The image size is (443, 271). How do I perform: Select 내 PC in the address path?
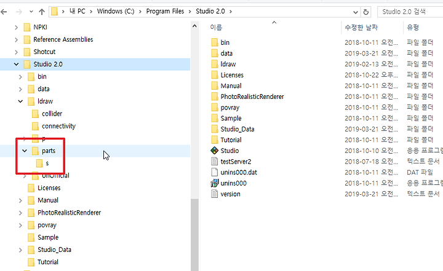[77, 11]
